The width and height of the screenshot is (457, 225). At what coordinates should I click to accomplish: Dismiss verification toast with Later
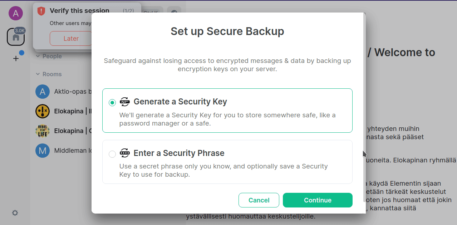(x=71, y=39)
